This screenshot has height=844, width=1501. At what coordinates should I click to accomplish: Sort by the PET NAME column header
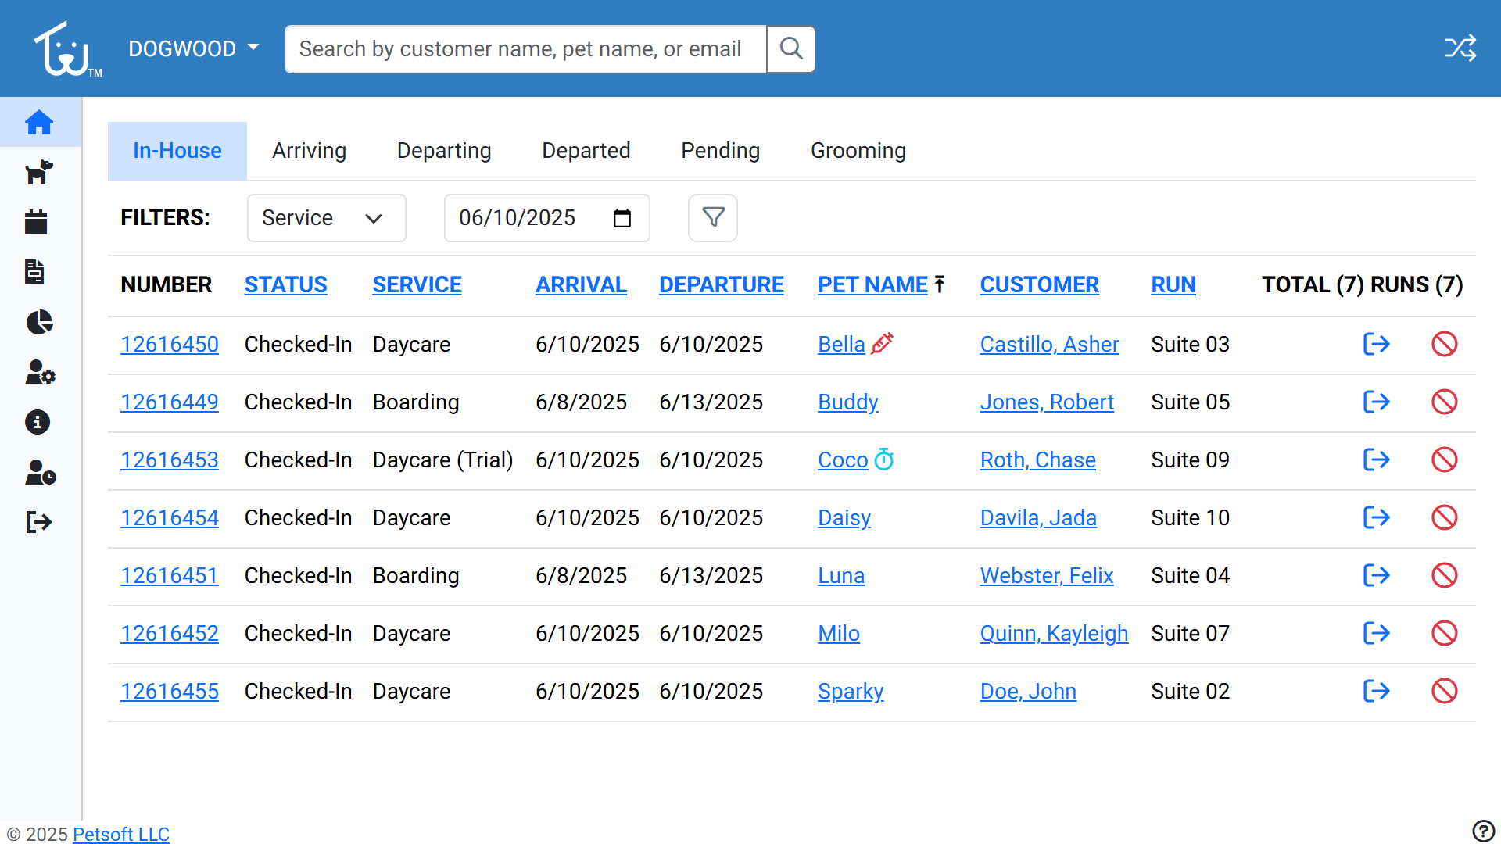[x=872, y=284]
